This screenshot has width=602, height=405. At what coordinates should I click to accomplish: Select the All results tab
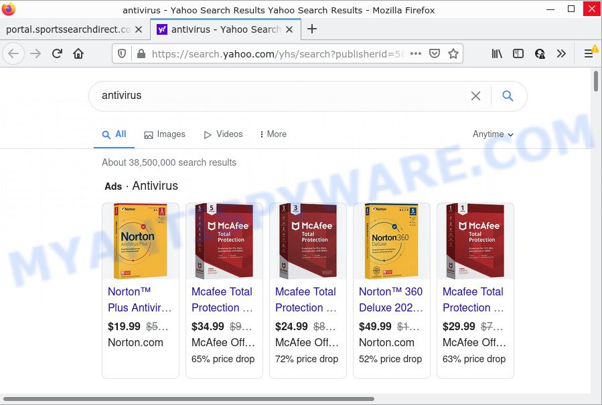(x=114, y=134)
